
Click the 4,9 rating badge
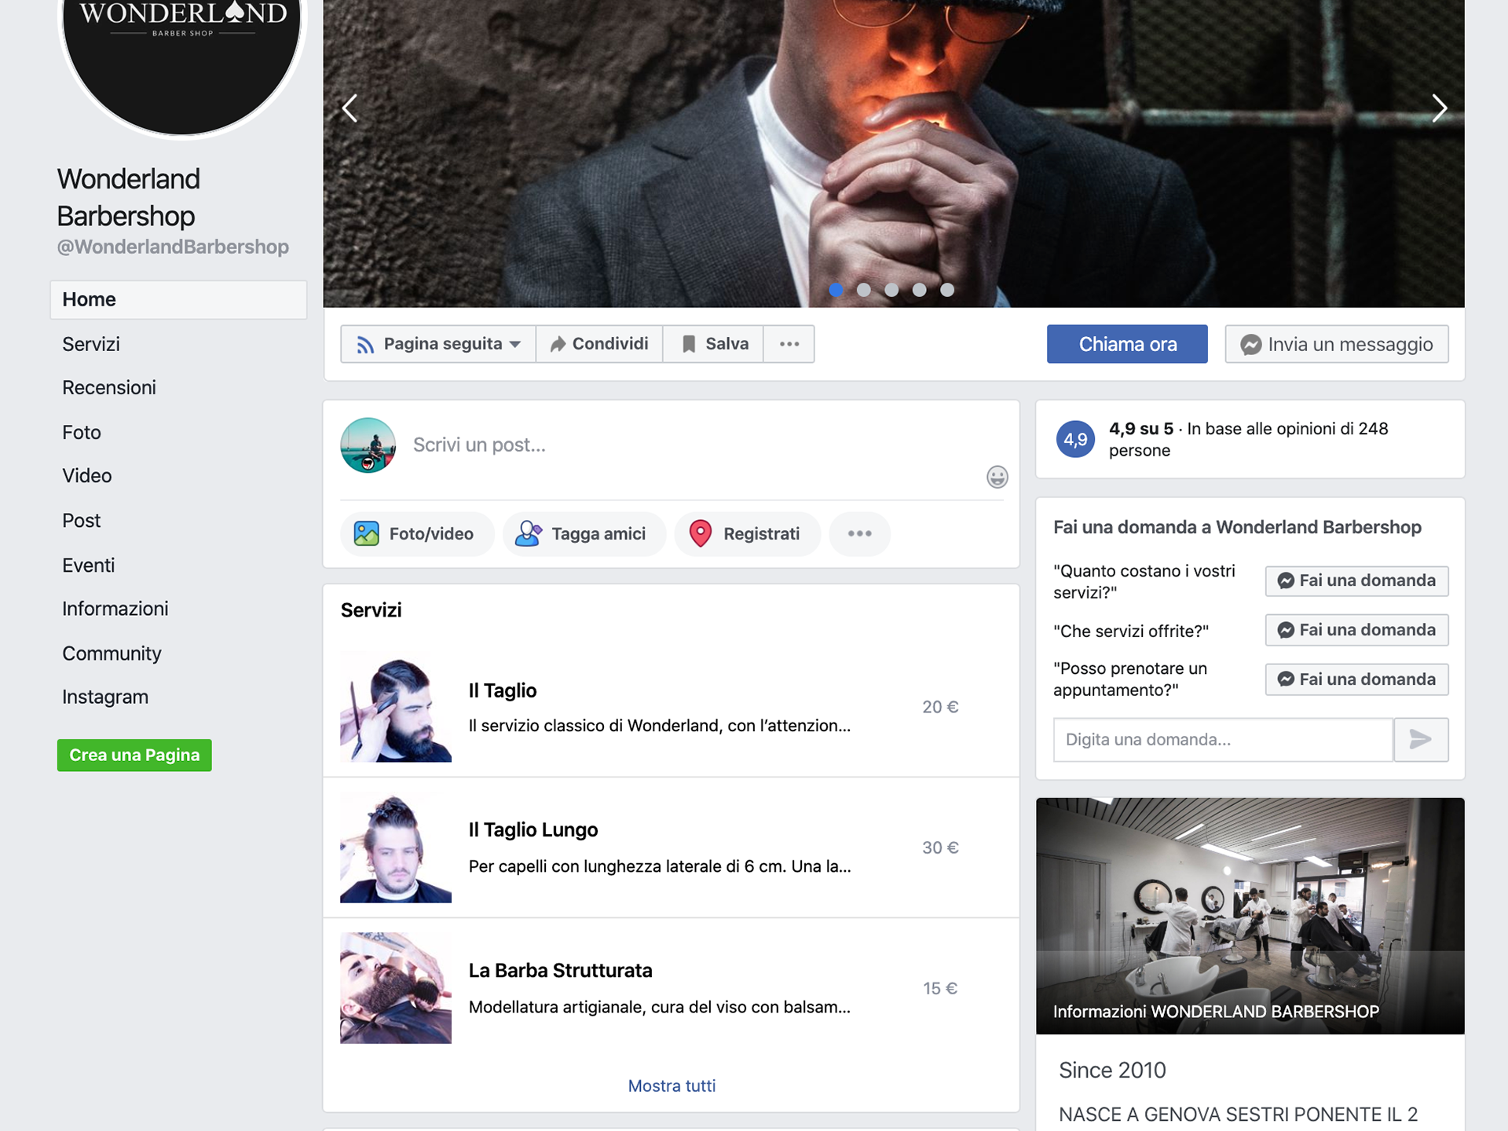[x=1075, y=440]
